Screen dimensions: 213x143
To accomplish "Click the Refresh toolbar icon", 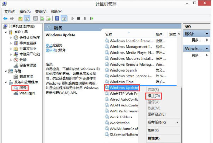I will coord(42,18).
